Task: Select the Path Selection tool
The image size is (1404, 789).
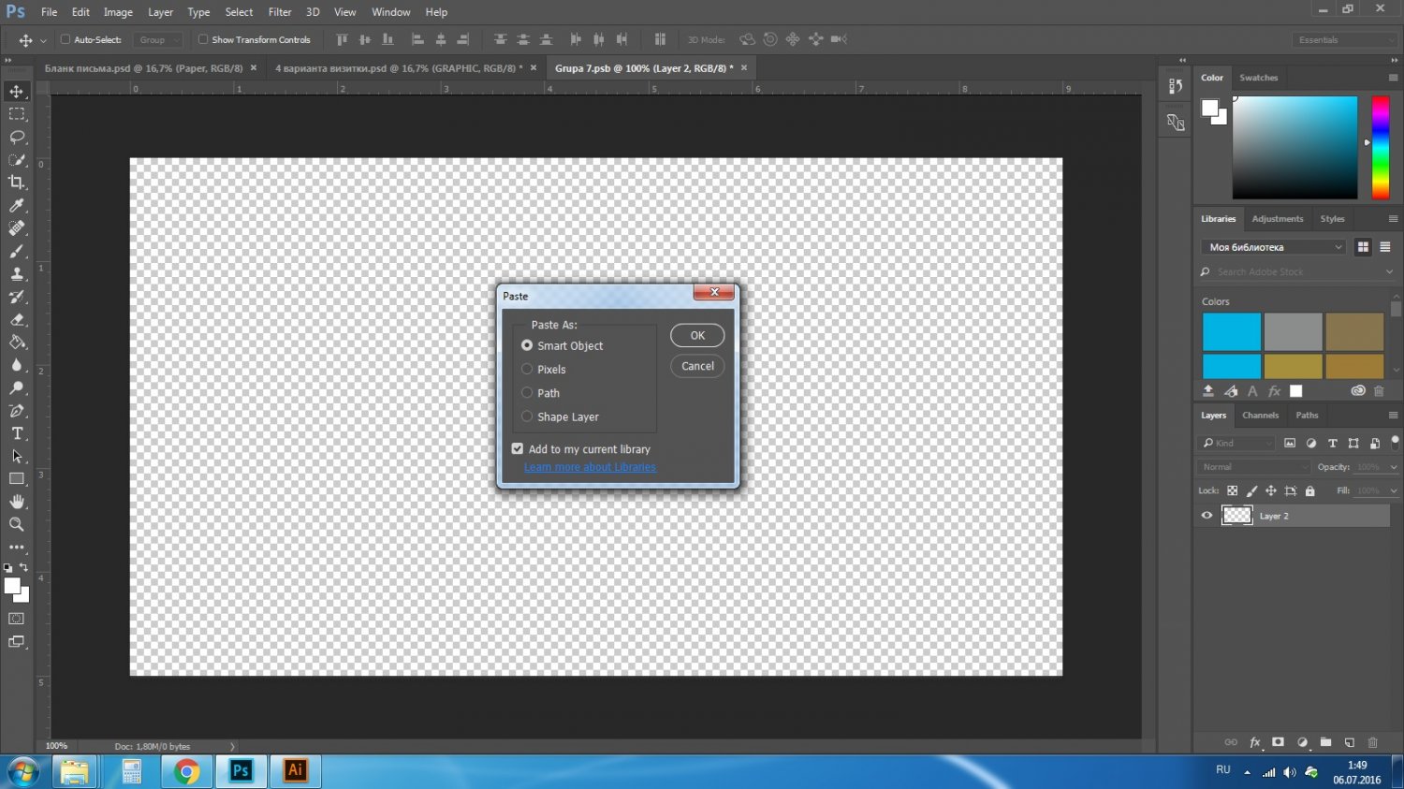Action: [17, 457]
